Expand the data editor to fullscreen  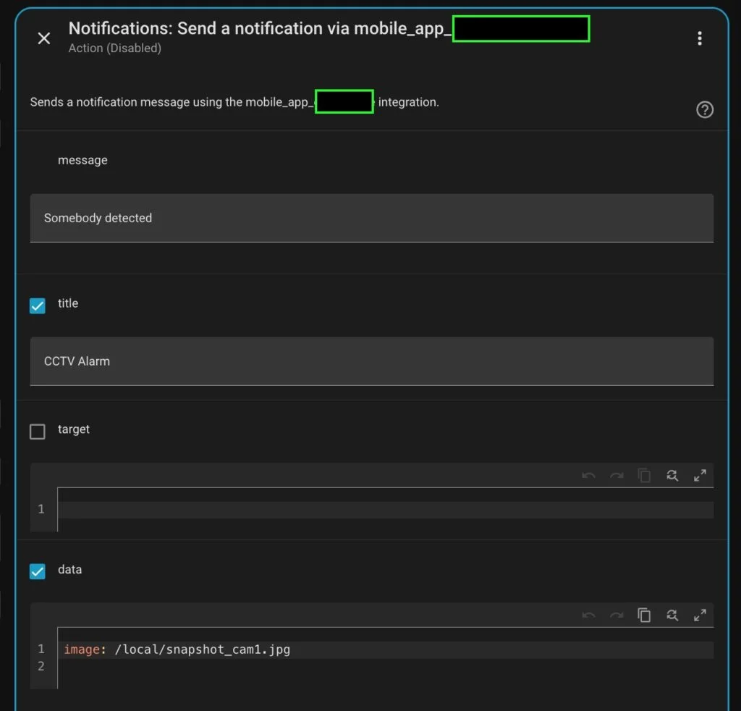(700, 615)
